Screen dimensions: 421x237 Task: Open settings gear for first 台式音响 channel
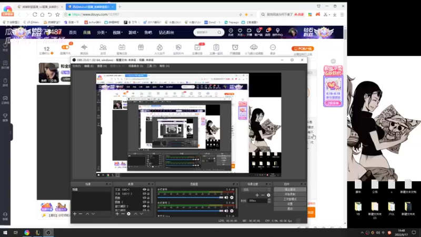[x=232, y=198]
